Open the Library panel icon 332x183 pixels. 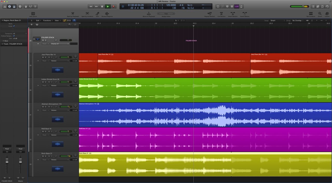tap(5, 6)
